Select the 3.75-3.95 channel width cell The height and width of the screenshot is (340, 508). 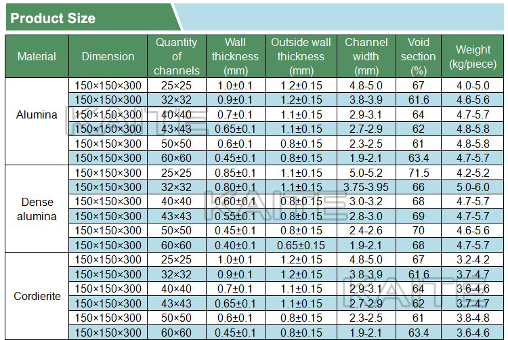coord(366,187)
